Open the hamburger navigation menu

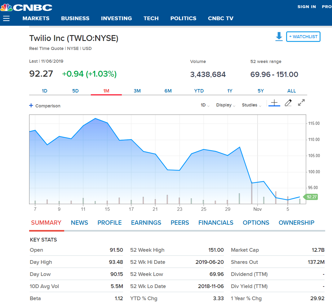point(6,18)
